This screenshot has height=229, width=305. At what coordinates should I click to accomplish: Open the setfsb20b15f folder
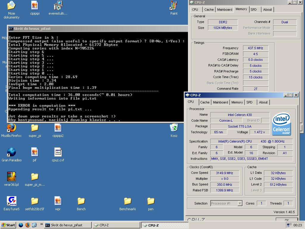pyautogui.click(x=35, y=201)
